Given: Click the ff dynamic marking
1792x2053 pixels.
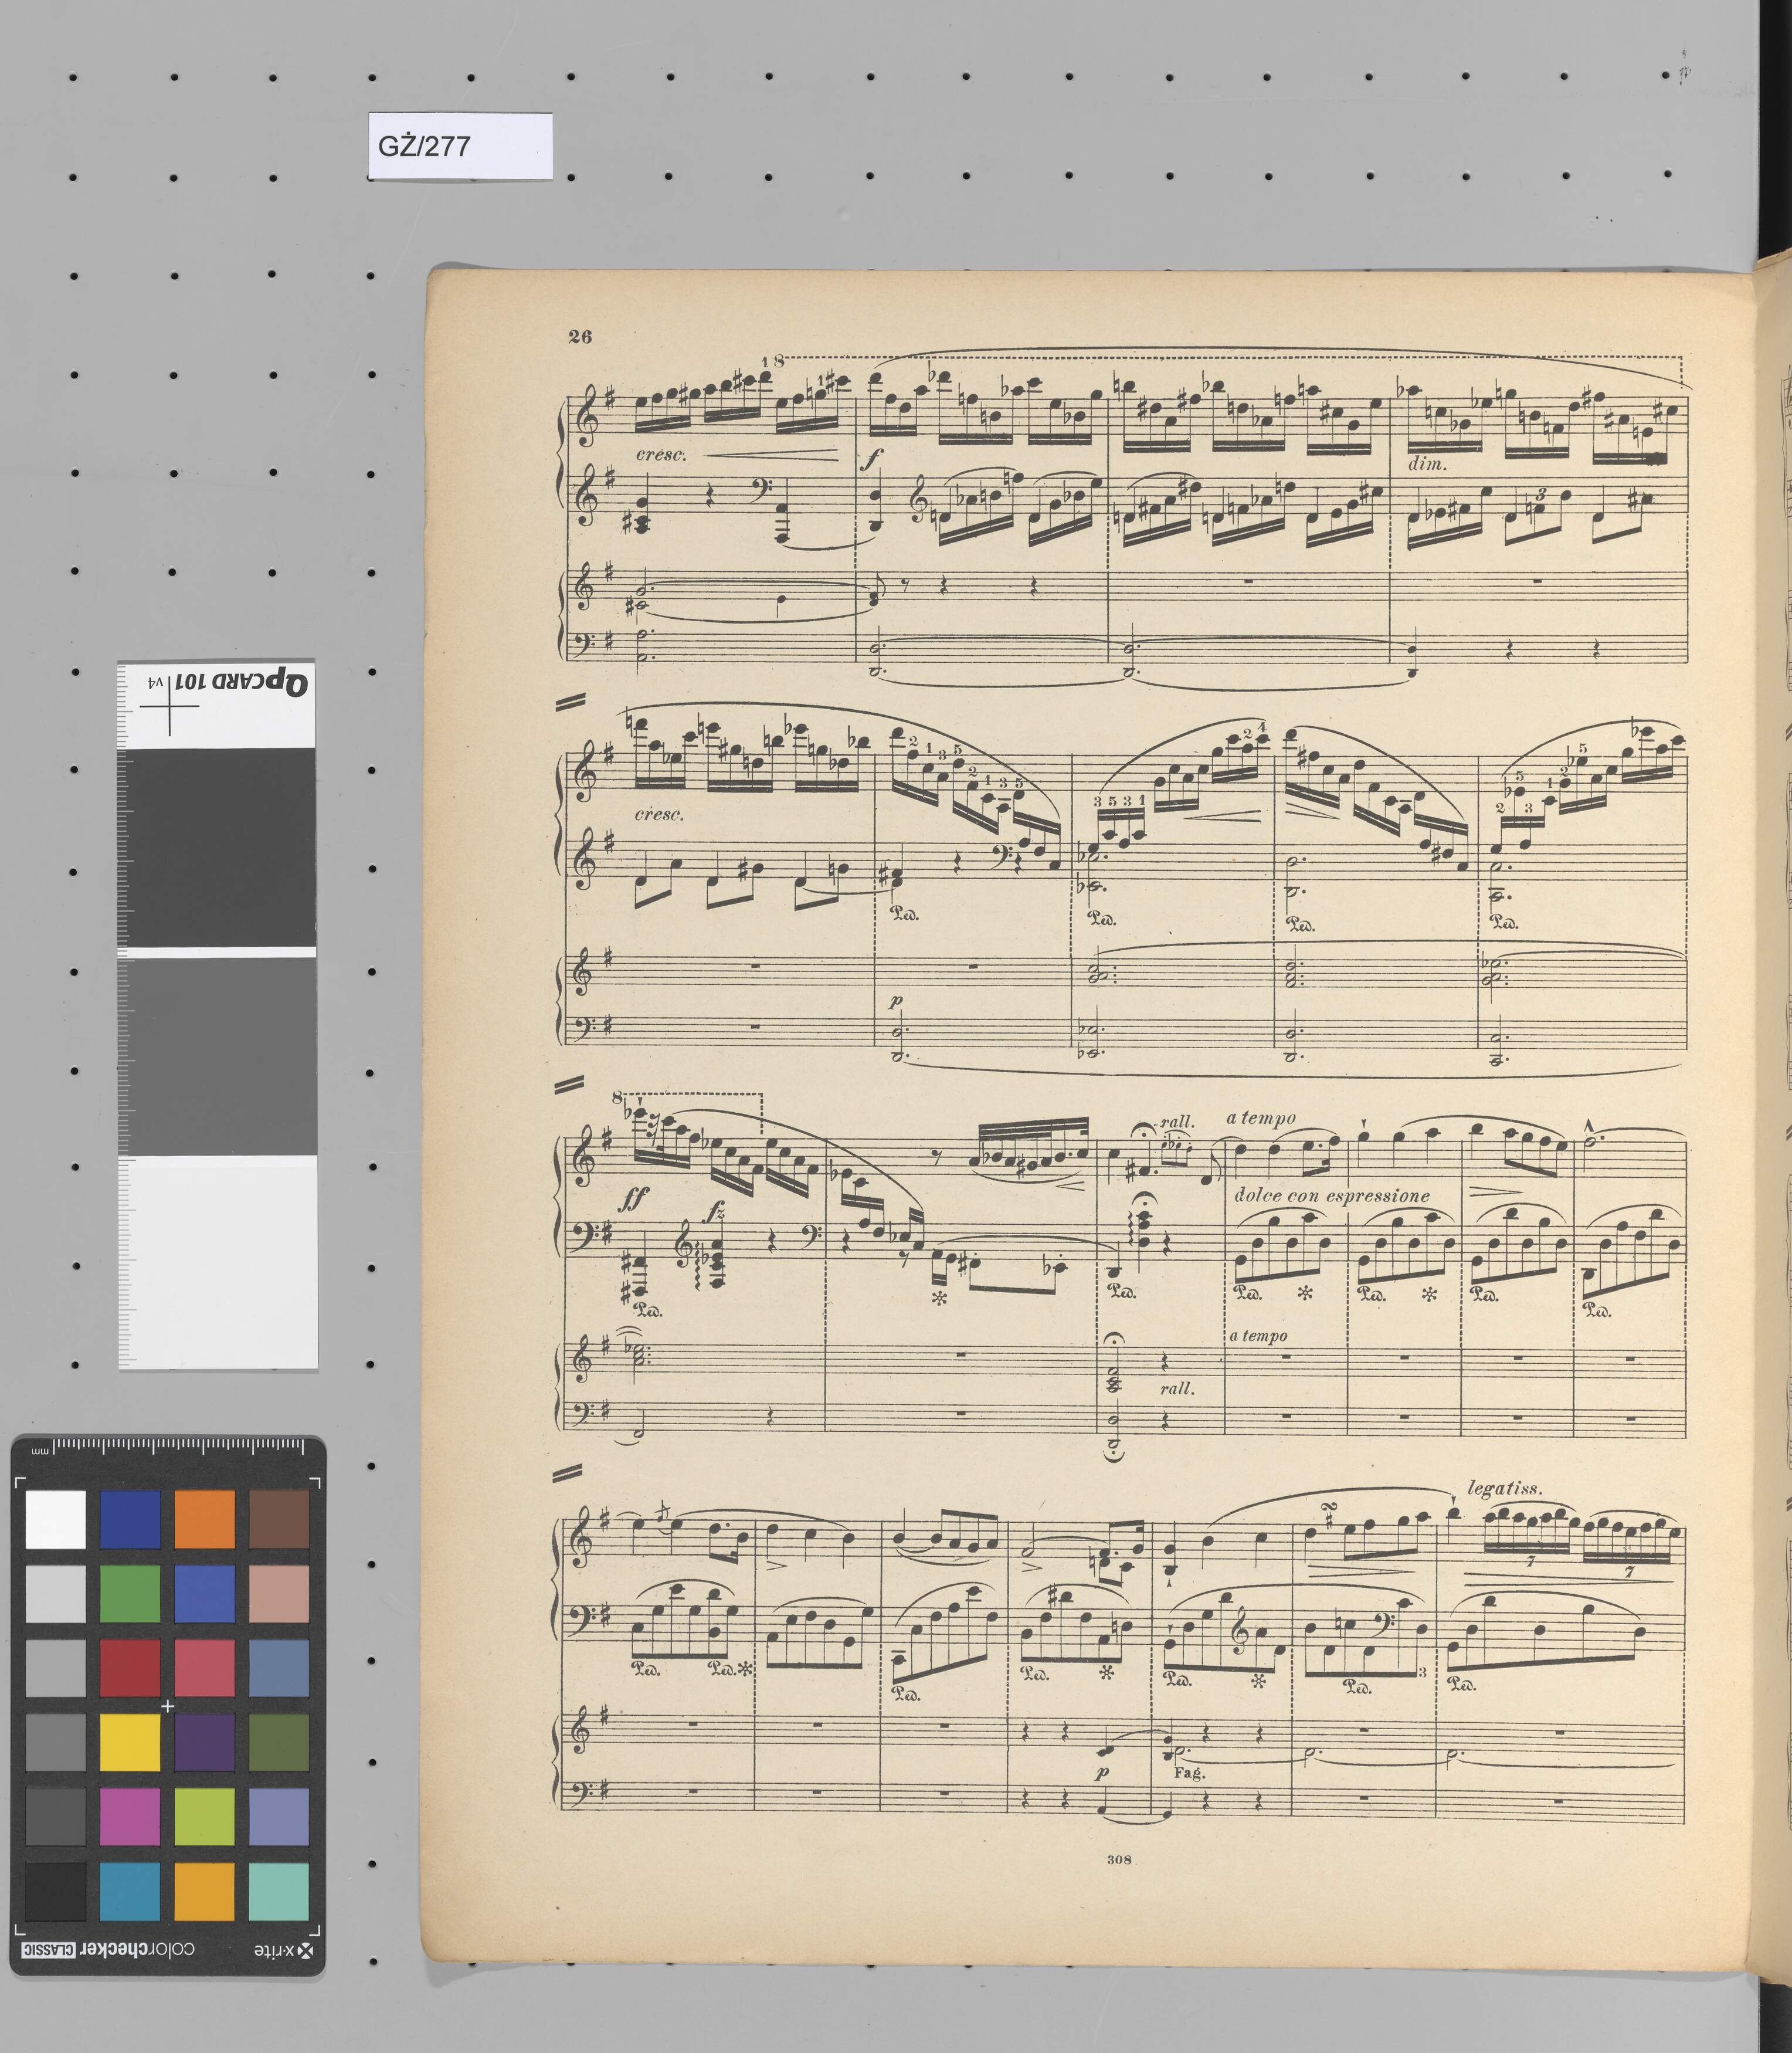Looking at the screenshot, I should click(x=634, y=1201).
